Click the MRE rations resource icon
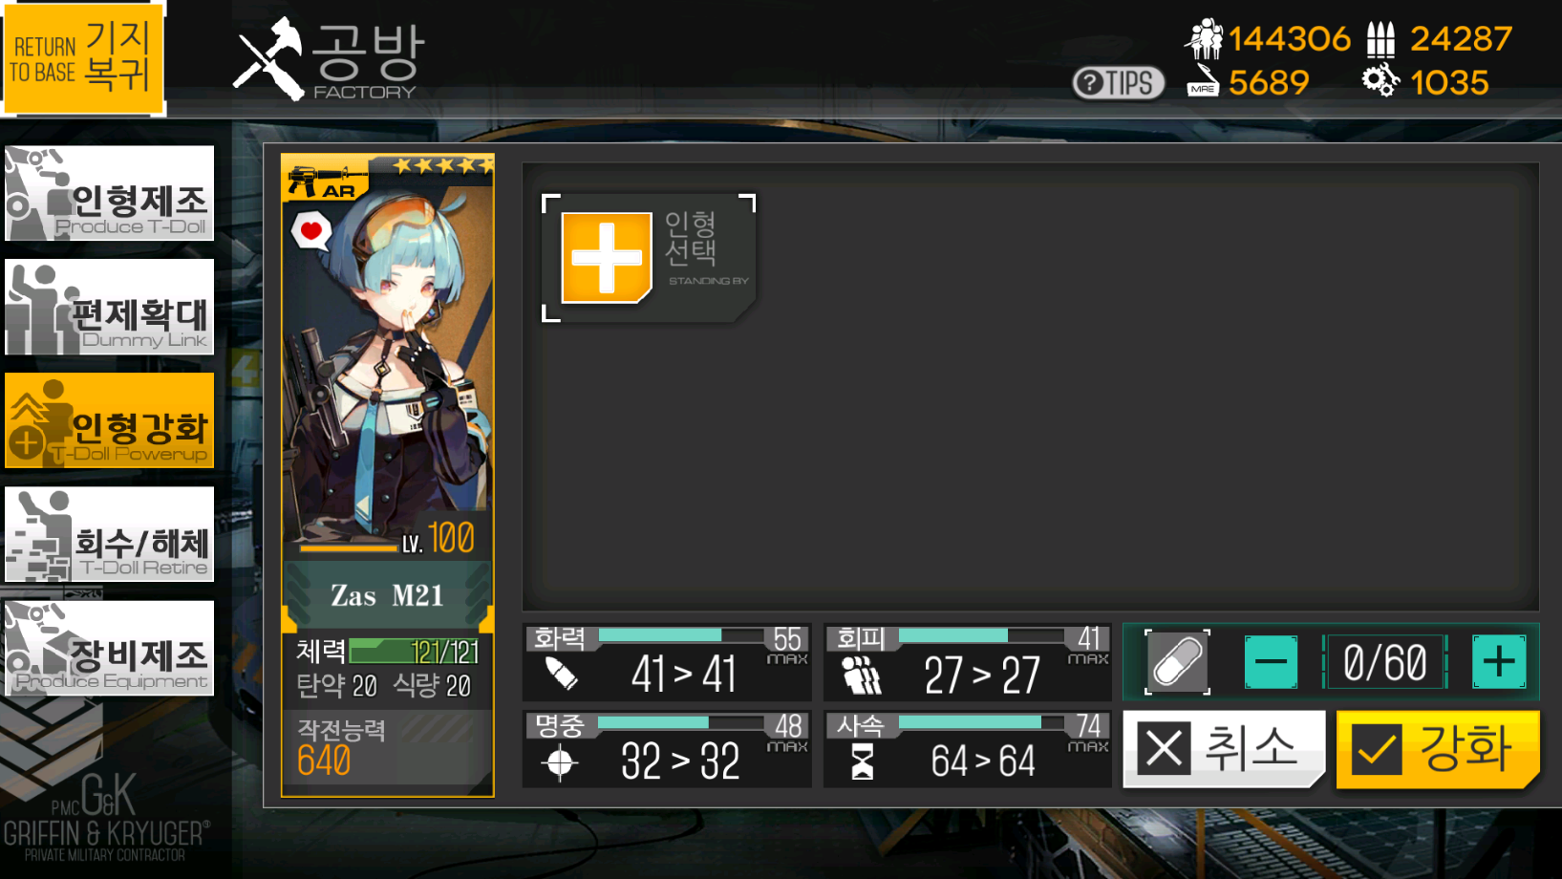 (1203, 81)
